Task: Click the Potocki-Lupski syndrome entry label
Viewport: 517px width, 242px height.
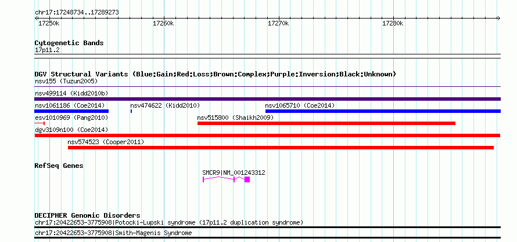Action: coord(169,223)
